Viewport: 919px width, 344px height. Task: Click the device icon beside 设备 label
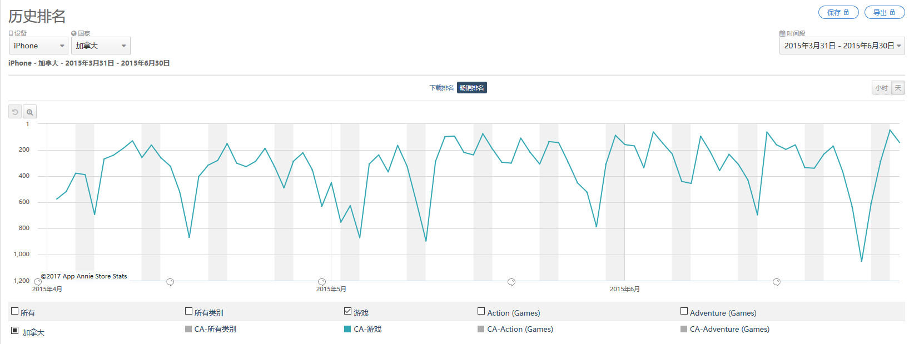pyautogui.click(x=11, y=33)
